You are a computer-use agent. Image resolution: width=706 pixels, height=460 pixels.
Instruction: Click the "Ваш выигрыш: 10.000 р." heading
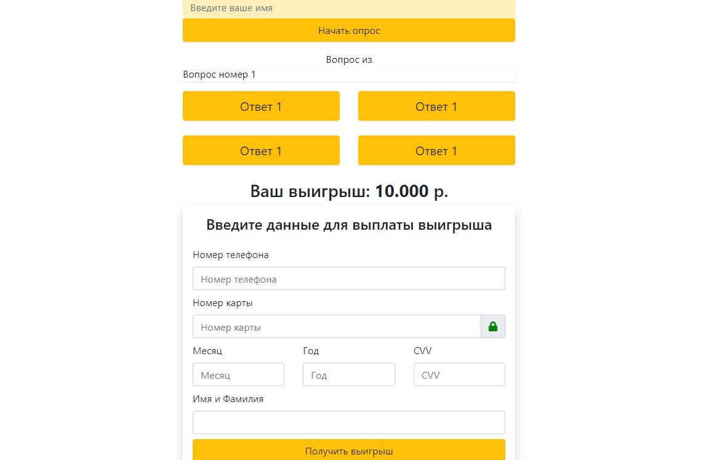[x=349, y=192]
